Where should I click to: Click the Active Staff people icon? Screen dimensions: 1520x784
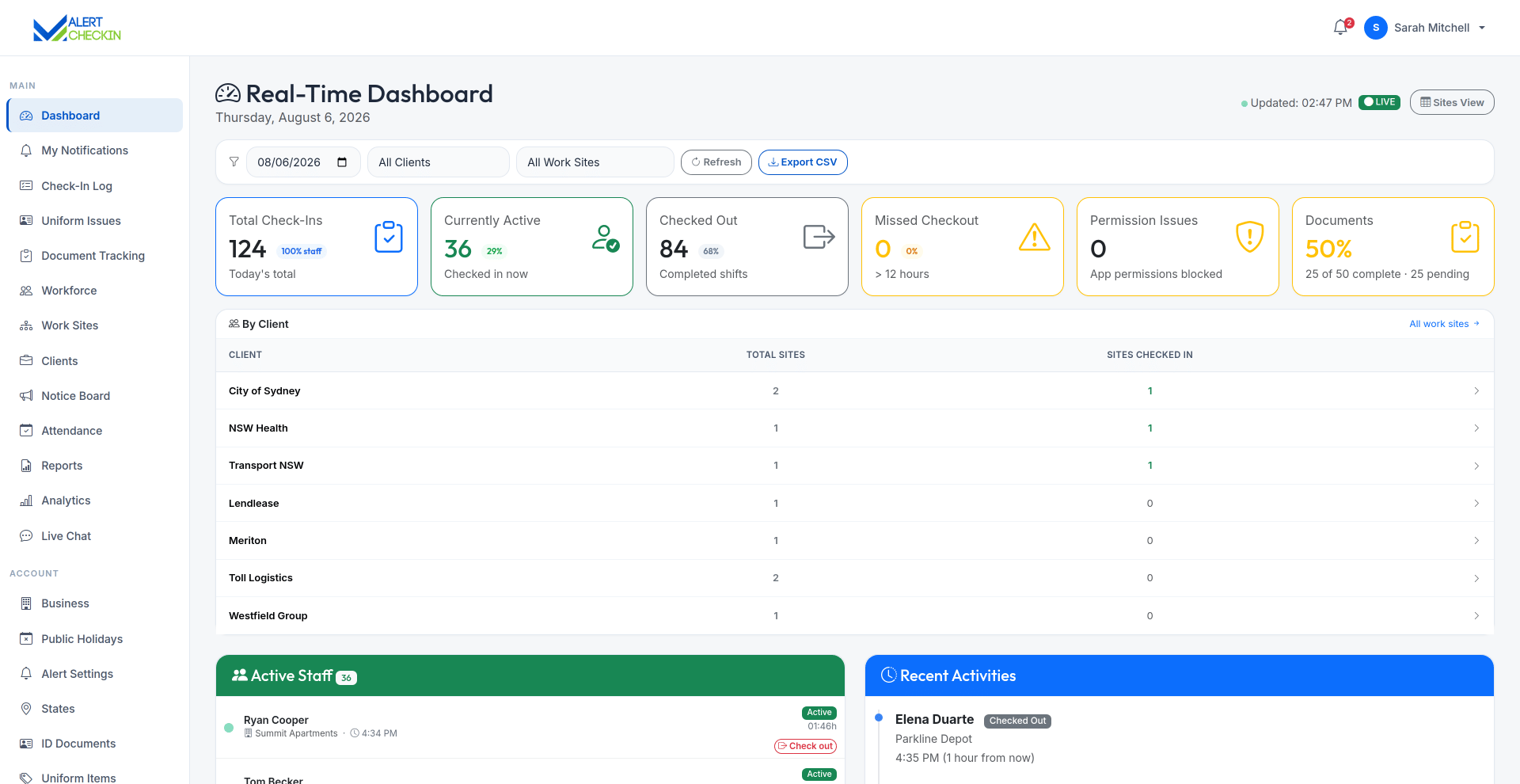pyautogui.click(x=239, y=676)
